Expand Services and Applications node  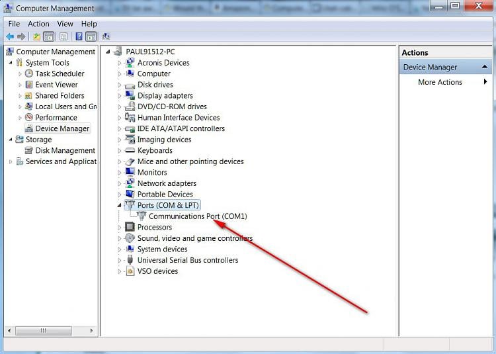coord(11,161)
